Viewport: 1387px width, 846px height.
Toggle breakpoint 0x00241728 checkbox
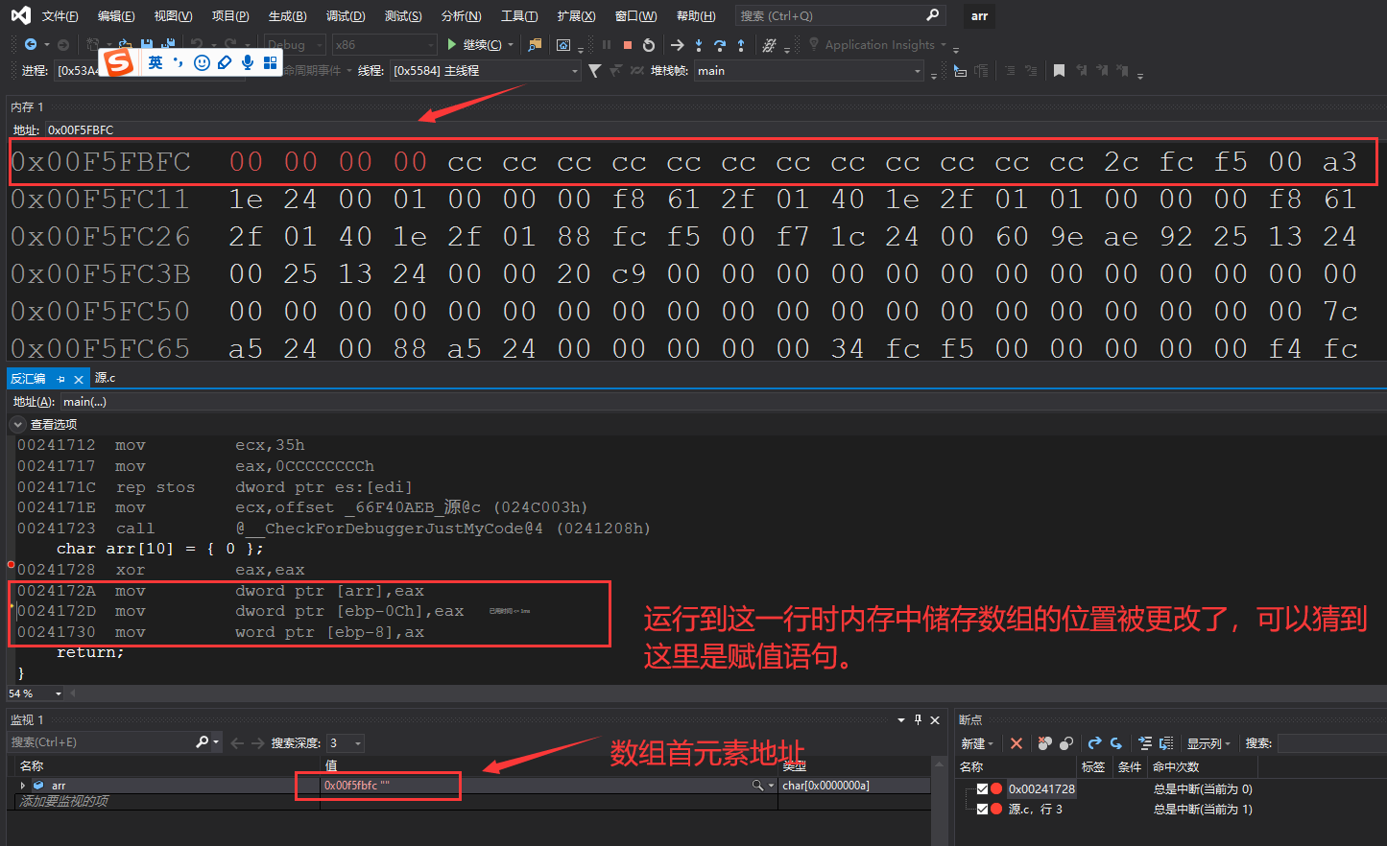tap(982, 788)
